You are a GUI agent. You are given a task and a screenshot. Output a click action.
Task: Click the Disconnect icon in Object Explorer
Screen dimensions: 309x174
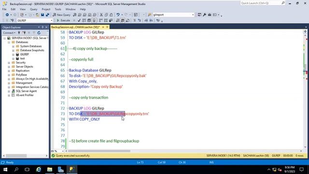pyautogui.click(x=24, y=33)
